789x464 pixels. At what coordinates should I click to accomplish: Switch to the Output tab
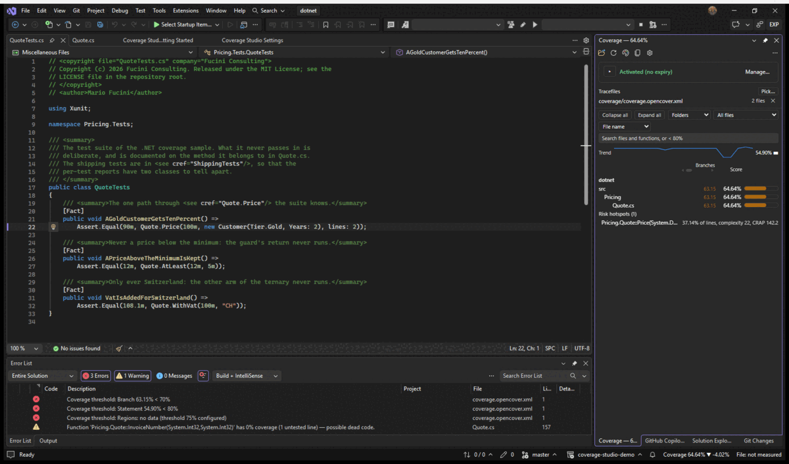(48, 441)
